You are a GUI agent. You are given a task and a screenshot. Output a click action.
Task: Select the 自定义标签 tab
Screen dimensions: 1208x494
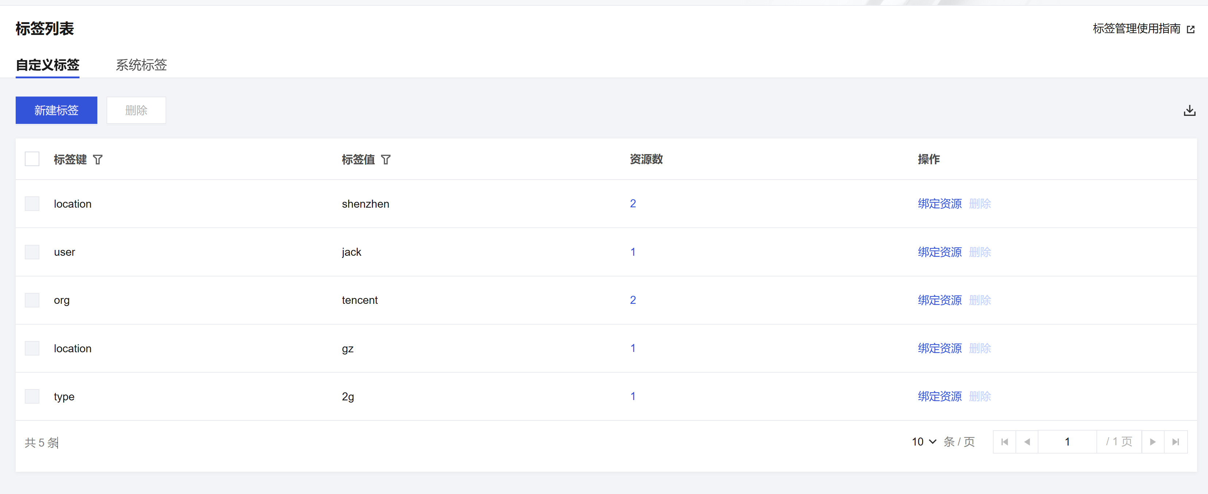click(x=47, y=65)
